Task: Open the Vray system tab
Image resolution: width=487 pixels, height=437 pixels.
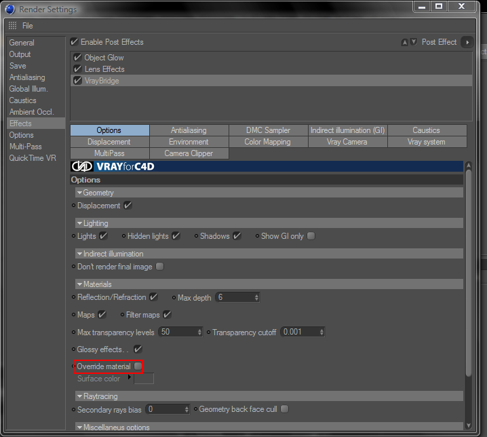Action: 427,142
